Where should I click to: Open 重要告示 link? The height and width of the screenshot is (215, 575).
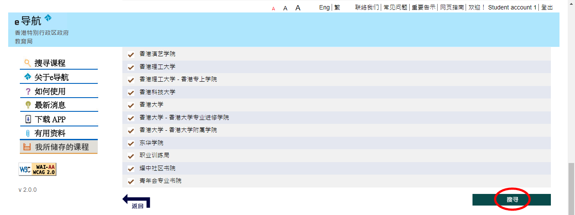[423, 7]
